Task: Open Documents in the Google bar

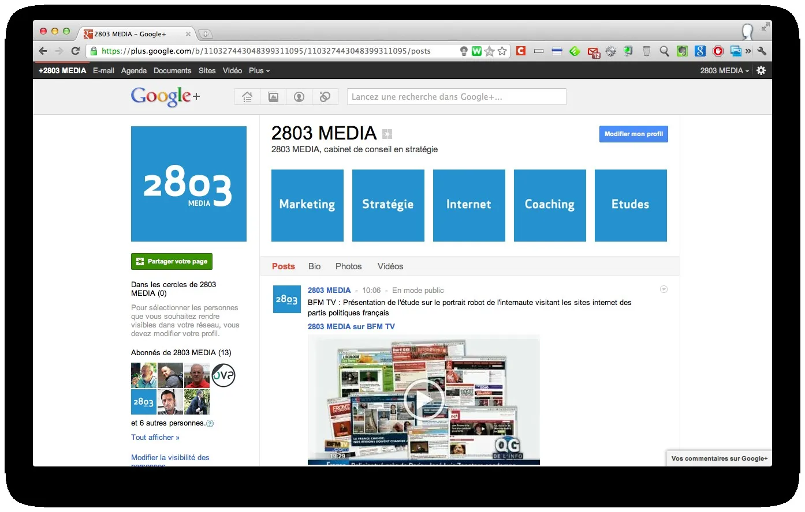Action: (x=172, y=70)
